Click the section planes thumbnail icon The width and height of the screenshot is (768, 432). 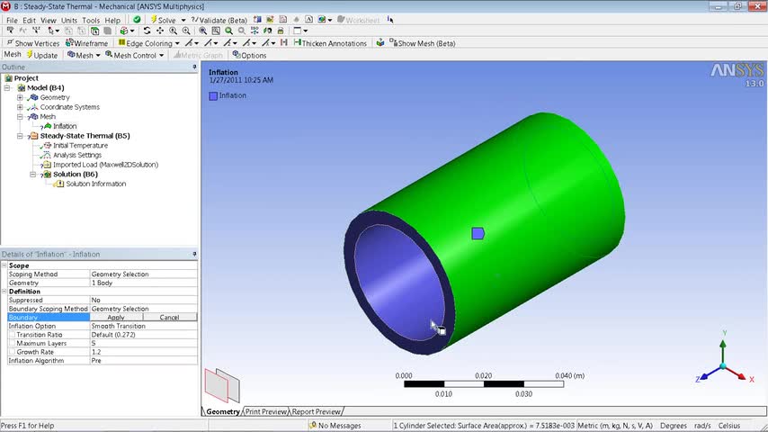click(x=222, y=385)
